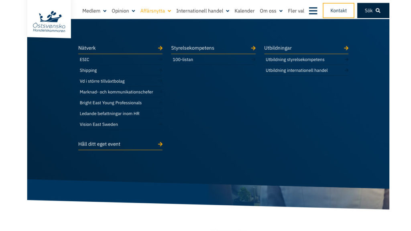Click the arrow next to Håll ditt eget event
This screenshot has width=411, height=231.
pyautogui.click(x=160, y=144)
